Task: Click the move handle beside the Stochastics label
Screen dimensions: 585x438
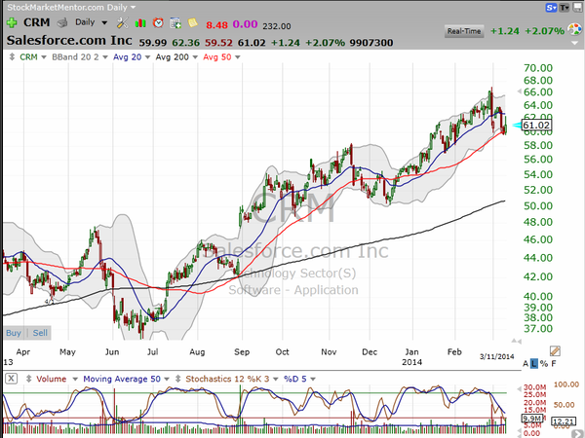Action: 178,379
